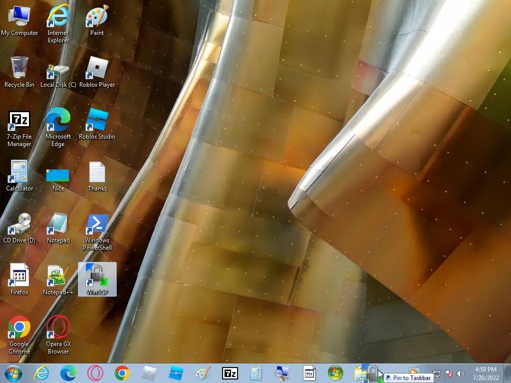Select the Notepad++ desktop shortcut
511x383 pixels.
click(58, 280)
